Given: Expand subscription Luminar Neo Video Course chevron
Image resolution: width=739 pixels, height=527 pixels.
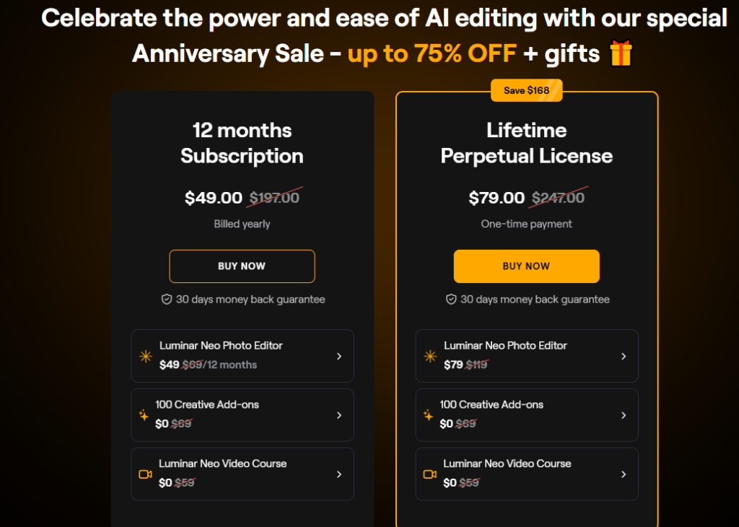Looking at the screenshot, I should (339, 474).
